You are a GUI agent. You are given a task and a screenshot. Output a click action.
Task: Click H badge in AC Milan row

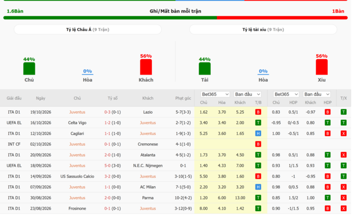coord(258,187)
